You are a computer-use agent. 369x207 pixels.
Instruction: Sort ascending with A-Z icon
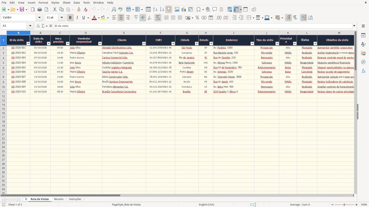tap(155, 10)
